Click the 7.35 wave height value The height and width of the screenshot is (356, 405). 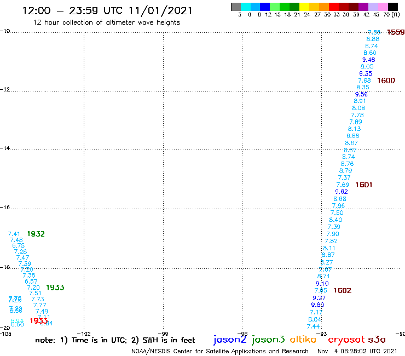tap(29, 275)
